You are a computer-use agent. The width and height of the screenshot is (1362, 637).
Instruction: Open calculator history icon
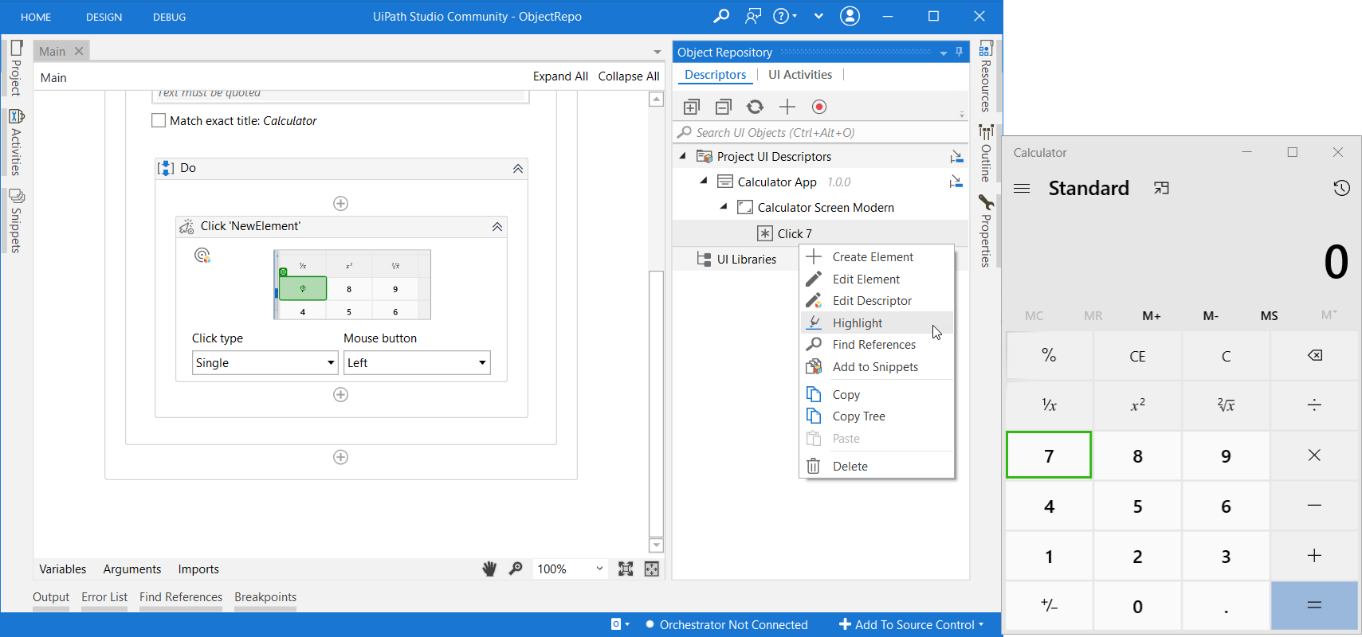tap(1341, 188)
